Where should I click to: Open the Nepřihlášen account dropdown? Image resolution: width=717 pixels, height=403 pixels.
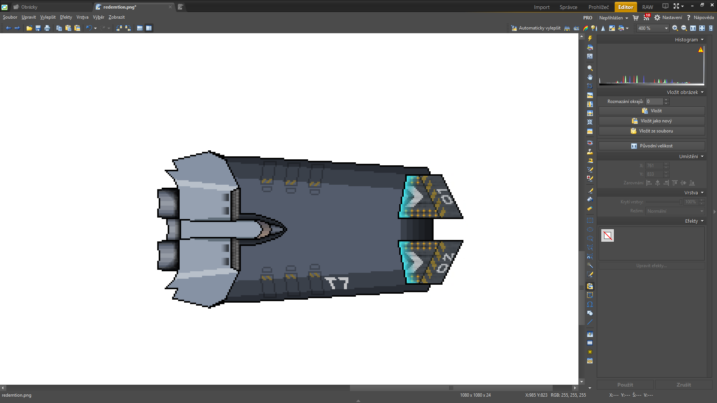click(614, 18)
